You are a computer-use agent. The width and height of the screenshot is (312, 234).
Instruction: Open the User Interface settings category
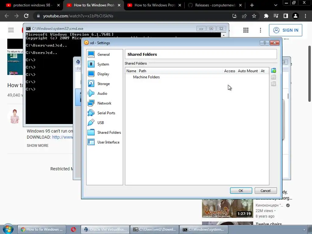click(105, 142)
